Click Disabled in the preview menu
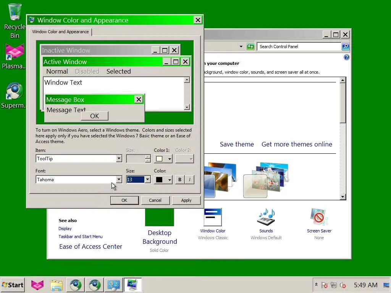This screenshot has height=293, width=391. [87, 71]
